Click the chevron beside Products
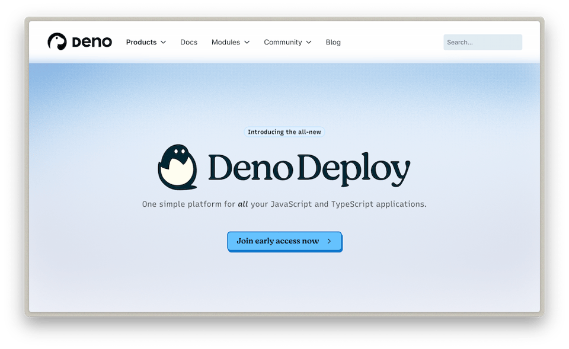The image size is (569, 349). point(164,42)
